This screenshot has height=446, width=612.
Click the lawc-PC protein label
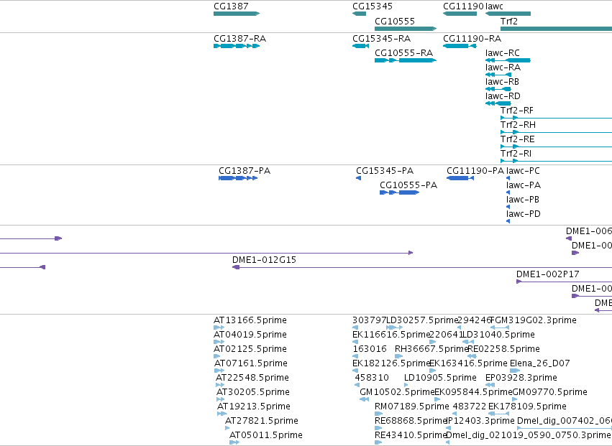(x=523, y=171)
